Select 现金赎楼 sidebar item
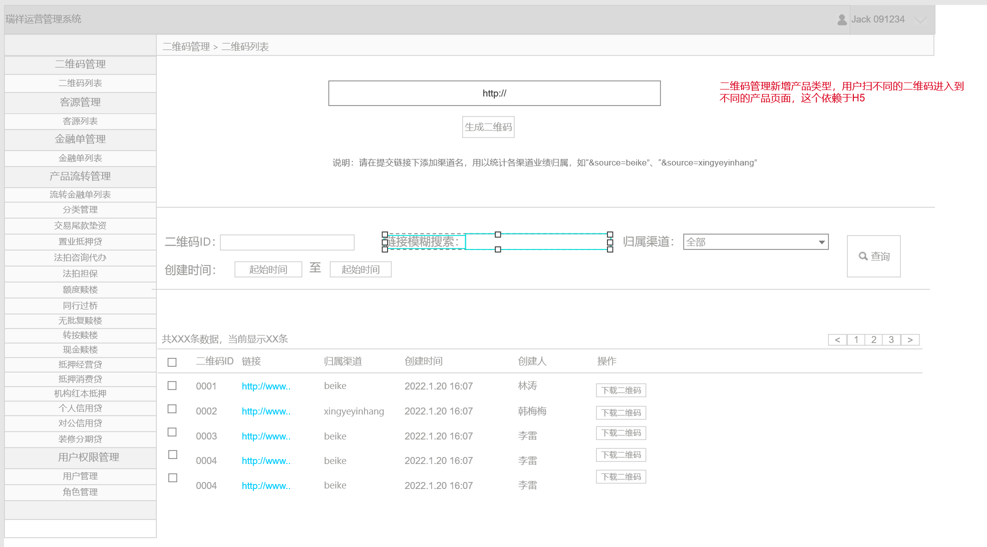The image size is (987, 547). pyautogui.click(x=80, y=350)
